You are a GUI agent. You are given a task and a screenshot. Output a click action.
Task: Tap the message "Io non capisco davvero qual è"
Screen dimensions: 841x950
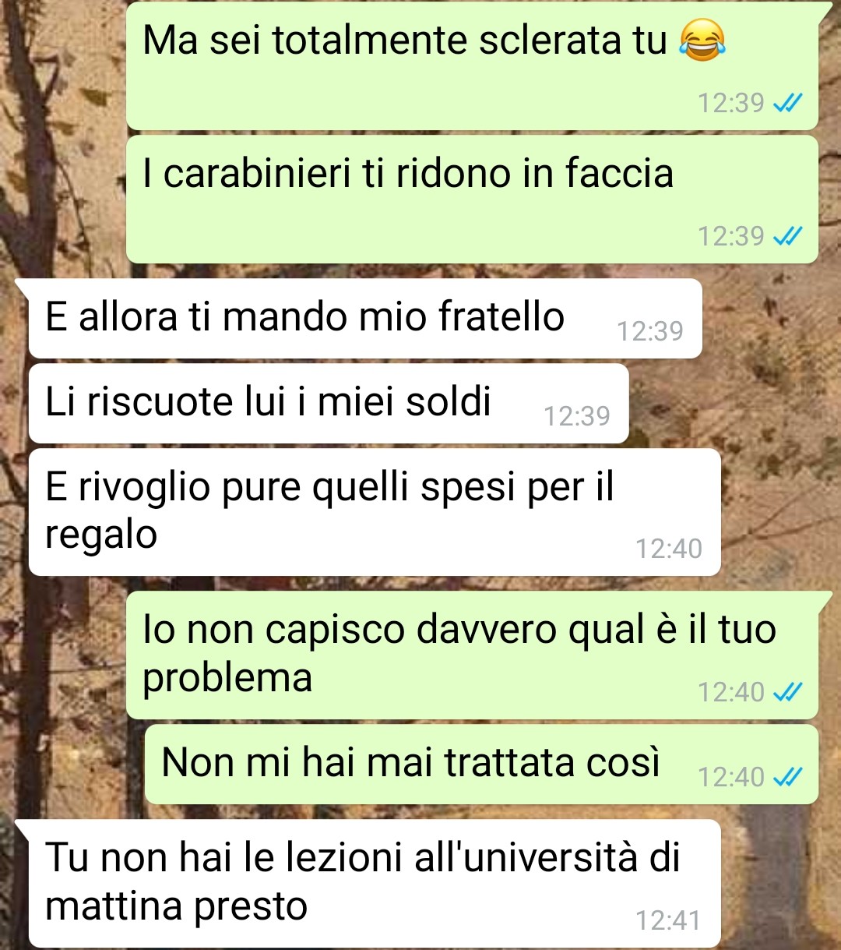click(x=472, y=655)
